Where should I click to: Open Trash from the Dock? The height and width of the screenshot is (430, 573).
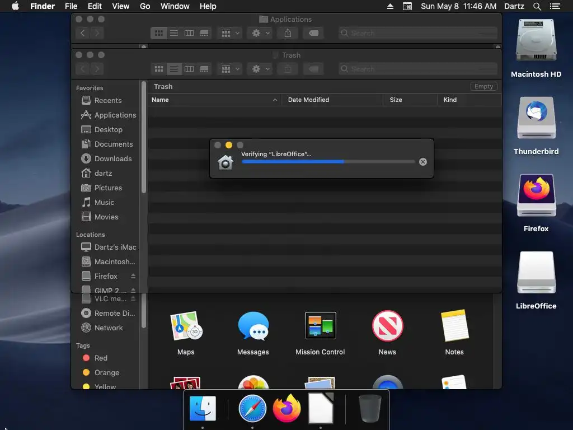pyautogui.click(x=370, y=408)
